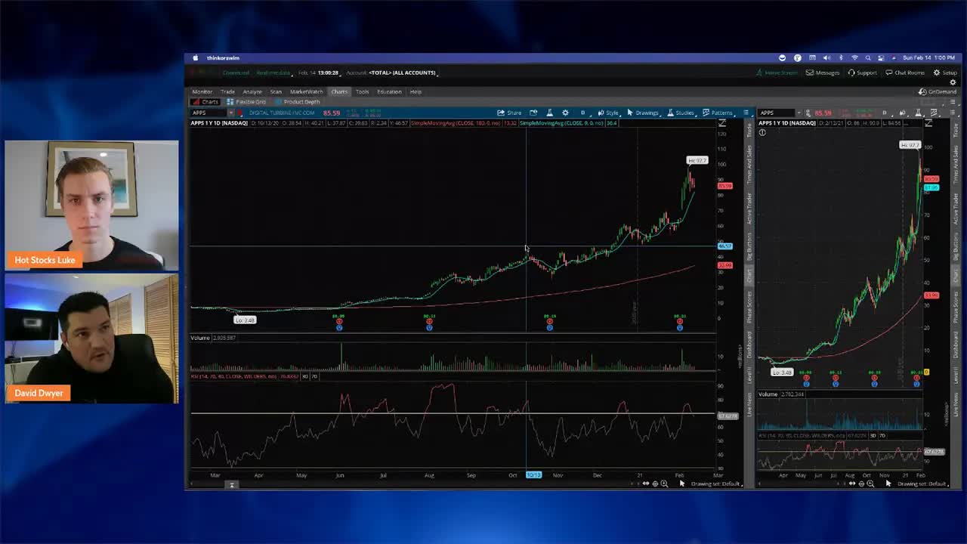Click the OnDemand button
The image size is (967, 544).
click(x=938, y=91)
